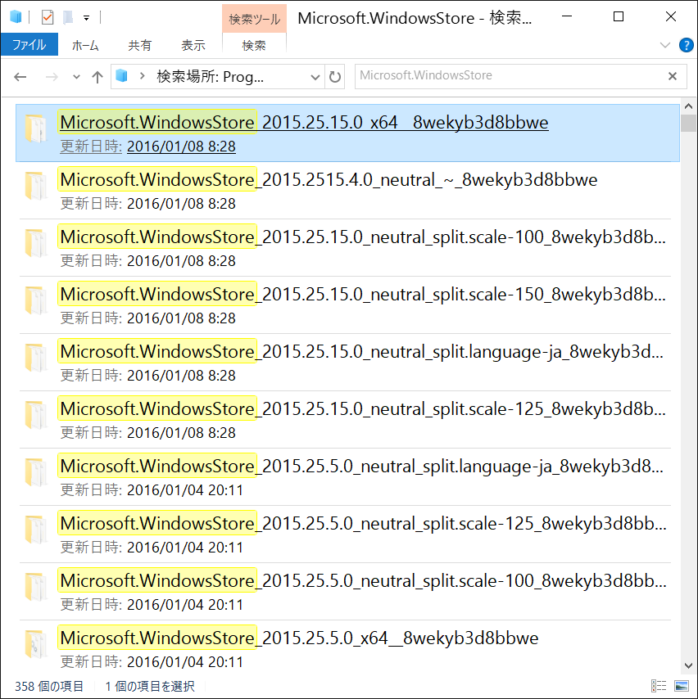
Task: Click the New Folder quick access icon
Action: coord(68,17)
